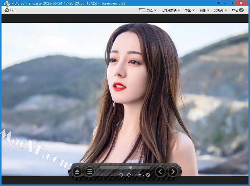This screenshot has height=186, width=250.
Task: Click the Honeyview app logo in title bar
Action: [x=7, y=4]
